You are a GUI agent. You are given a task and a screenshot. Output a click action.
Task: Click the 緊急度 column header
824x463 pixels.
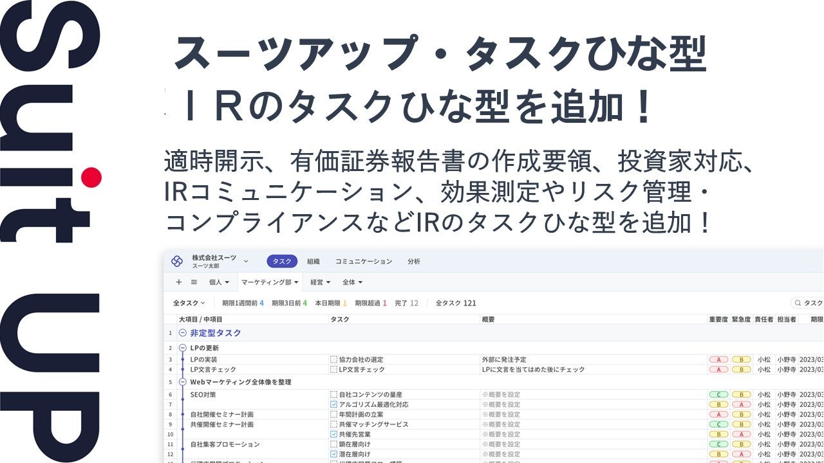pos(741,319)
